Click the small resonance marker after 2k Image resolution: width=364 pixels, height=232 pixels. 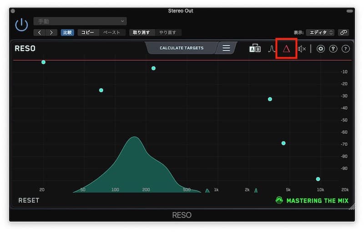[256, 190]
